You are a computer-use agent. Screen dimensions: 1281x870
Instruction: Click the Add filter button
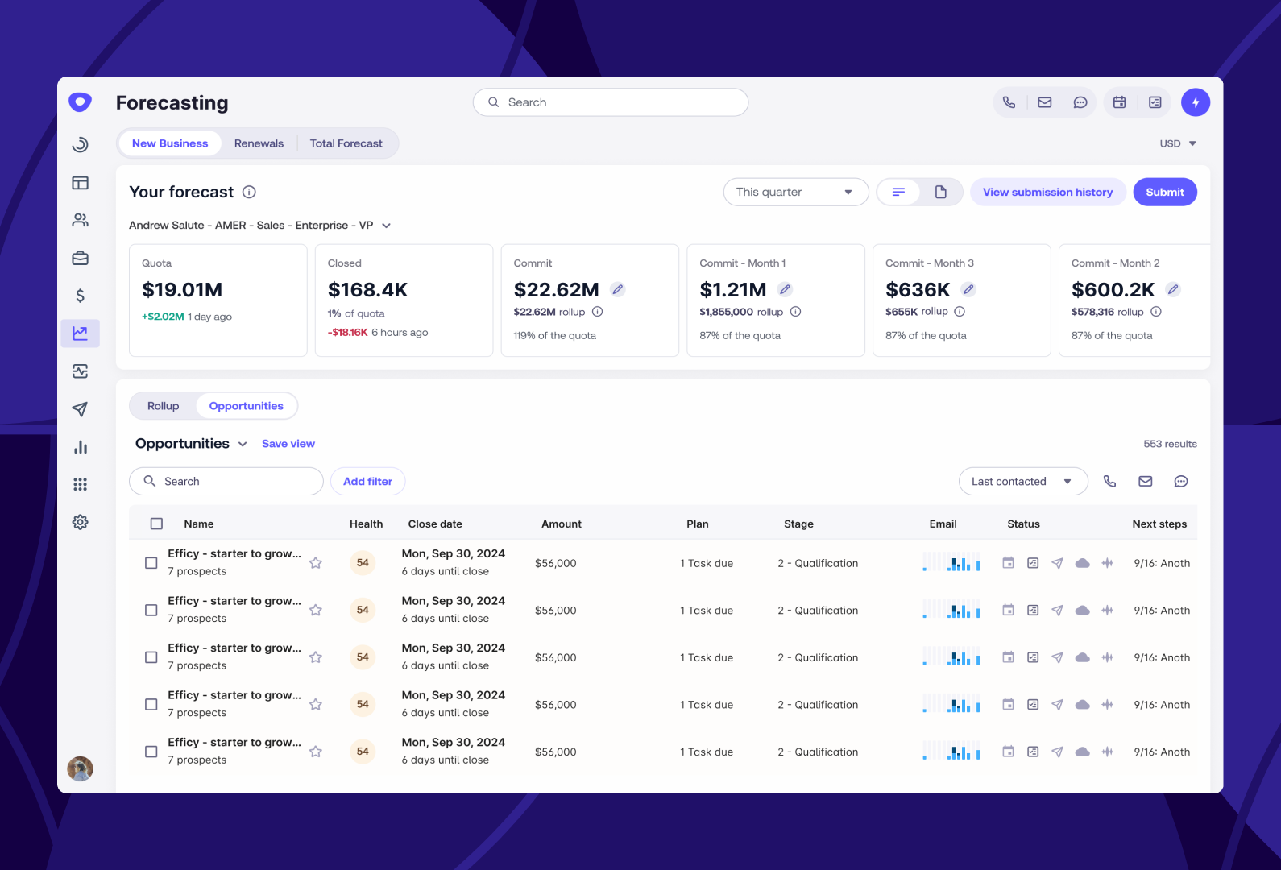(367, 481)
